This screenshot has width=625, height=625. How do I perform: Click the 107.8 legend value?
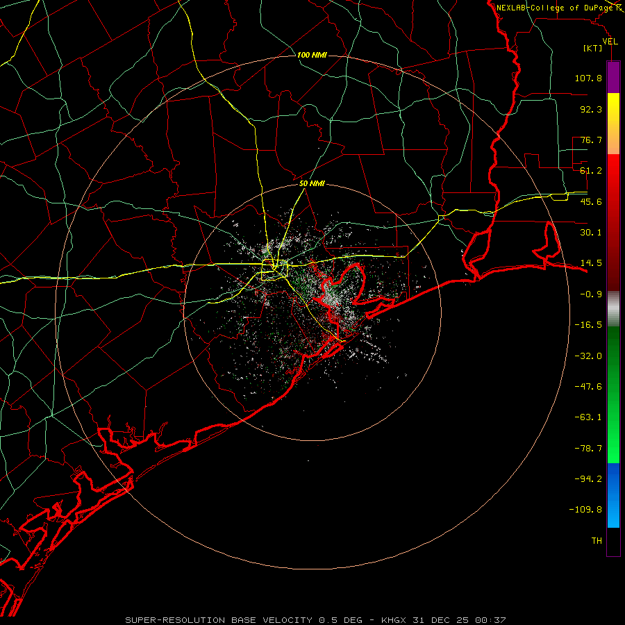588,78
